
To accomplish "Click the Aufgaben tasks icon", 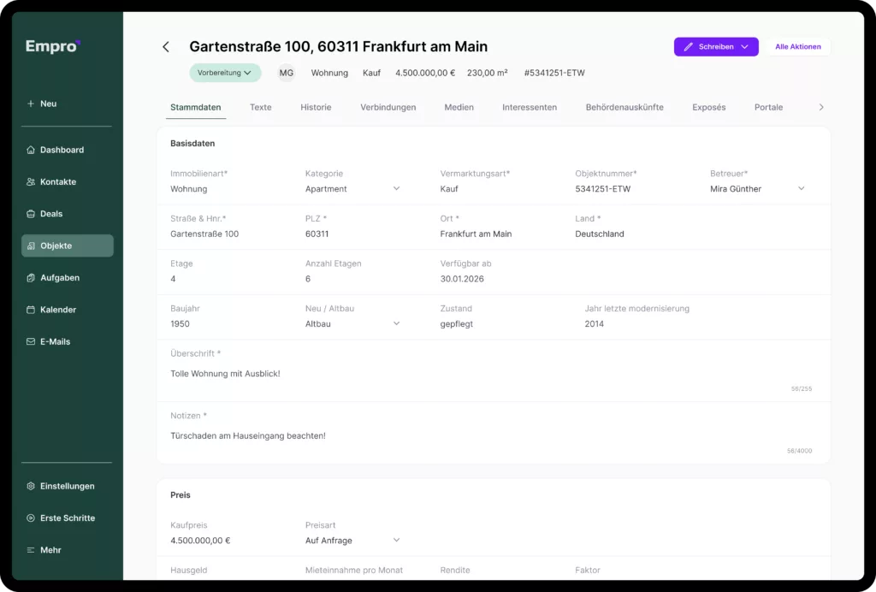I will point(31,278).
